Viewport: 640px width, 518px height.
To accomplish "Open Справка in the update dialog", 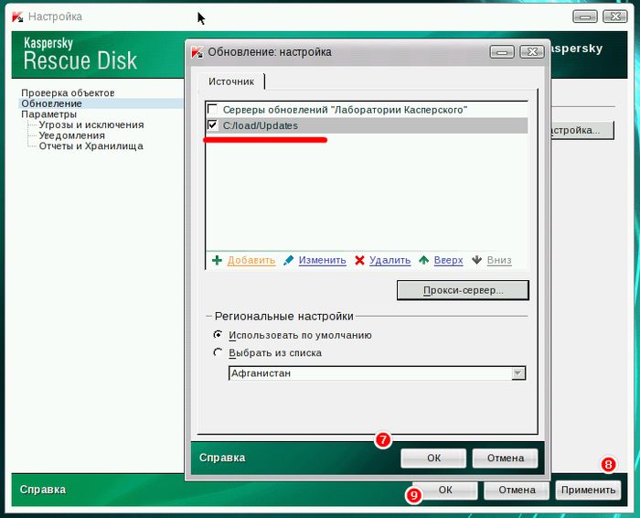I will pyautogui.click(x=222, y=458).
